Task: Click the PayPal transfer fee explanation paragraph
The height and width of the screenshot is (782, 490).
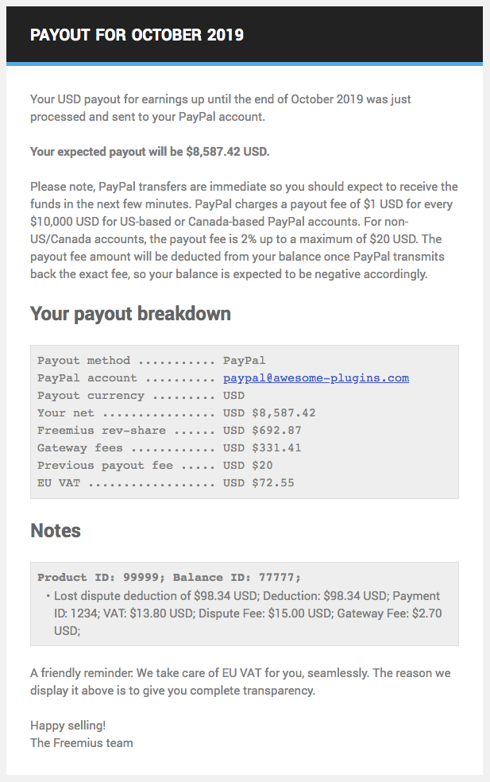Action: pyautogui.click(x=243, y=230)
